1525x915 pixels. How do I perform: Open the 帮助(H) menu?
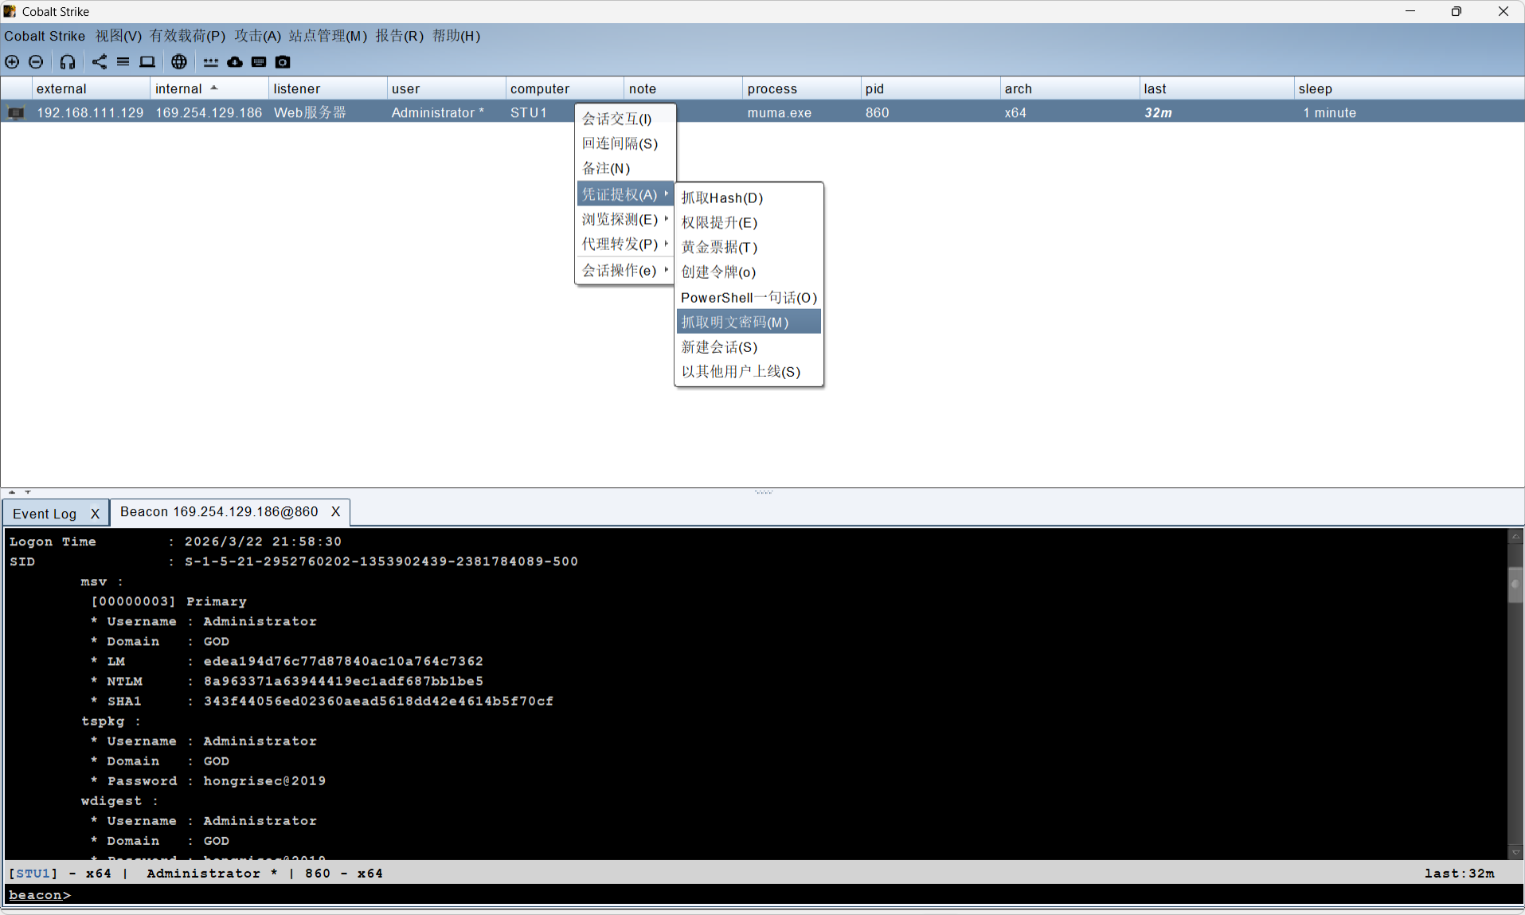pos(456,36)
